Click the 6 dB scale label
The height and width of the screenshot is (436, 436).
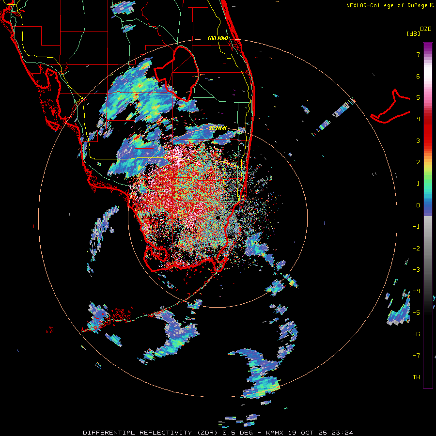[418, 76]
